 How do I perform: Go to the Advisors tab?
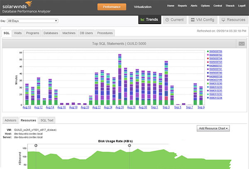point(10,120)
